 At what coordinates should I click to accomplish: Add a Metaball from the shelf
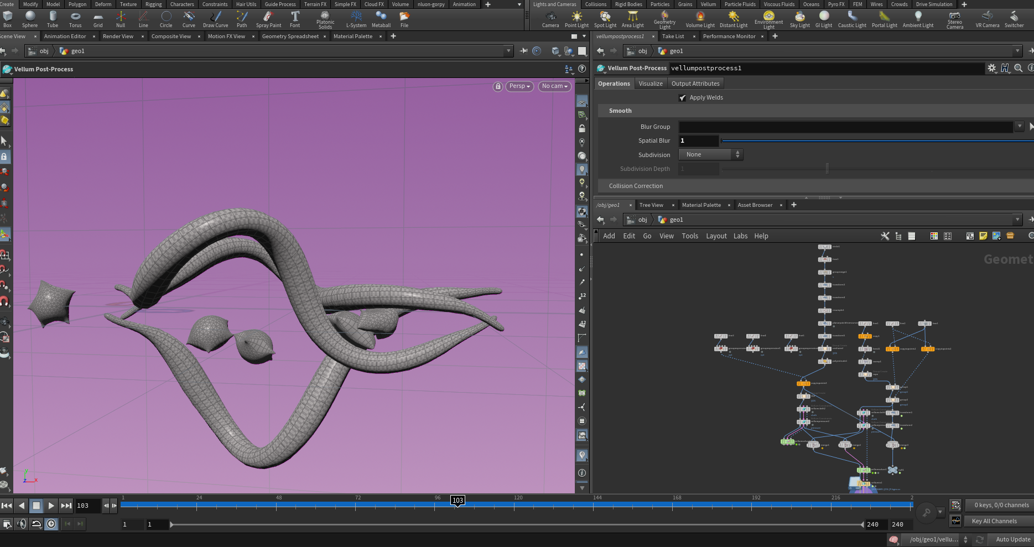point(381,19)
